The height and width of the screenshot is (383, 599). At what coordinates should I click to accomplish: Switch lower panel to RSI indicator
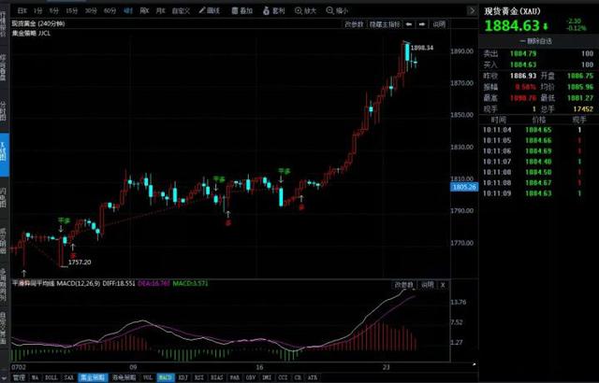199,377
